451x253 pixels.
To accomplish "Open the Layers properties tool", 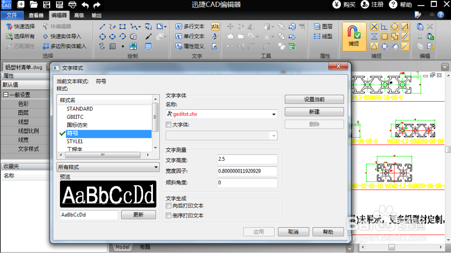I will tap(323, 27).
